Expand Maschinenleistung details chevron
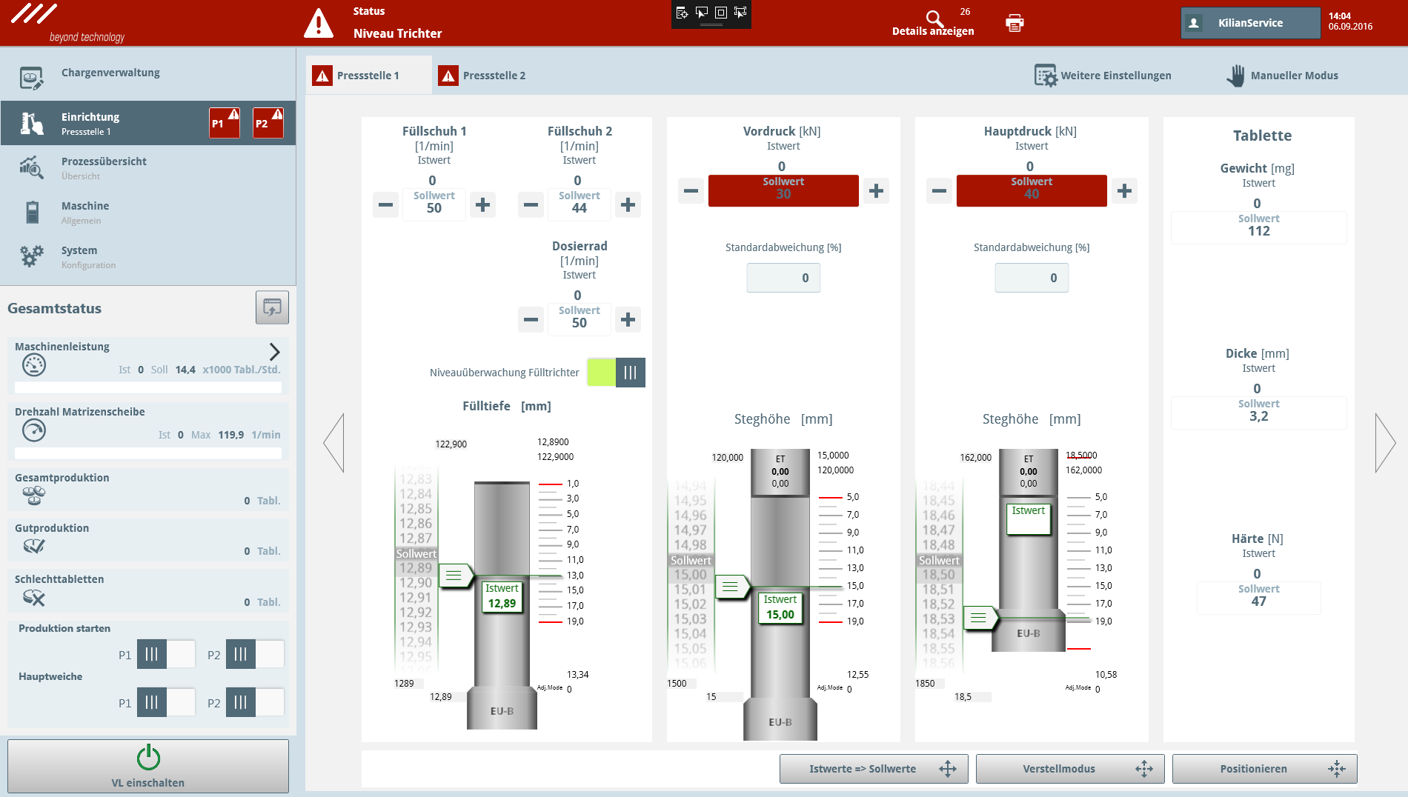The height and width of the screenshot is (797, 1408). click(x=274, y=352)
